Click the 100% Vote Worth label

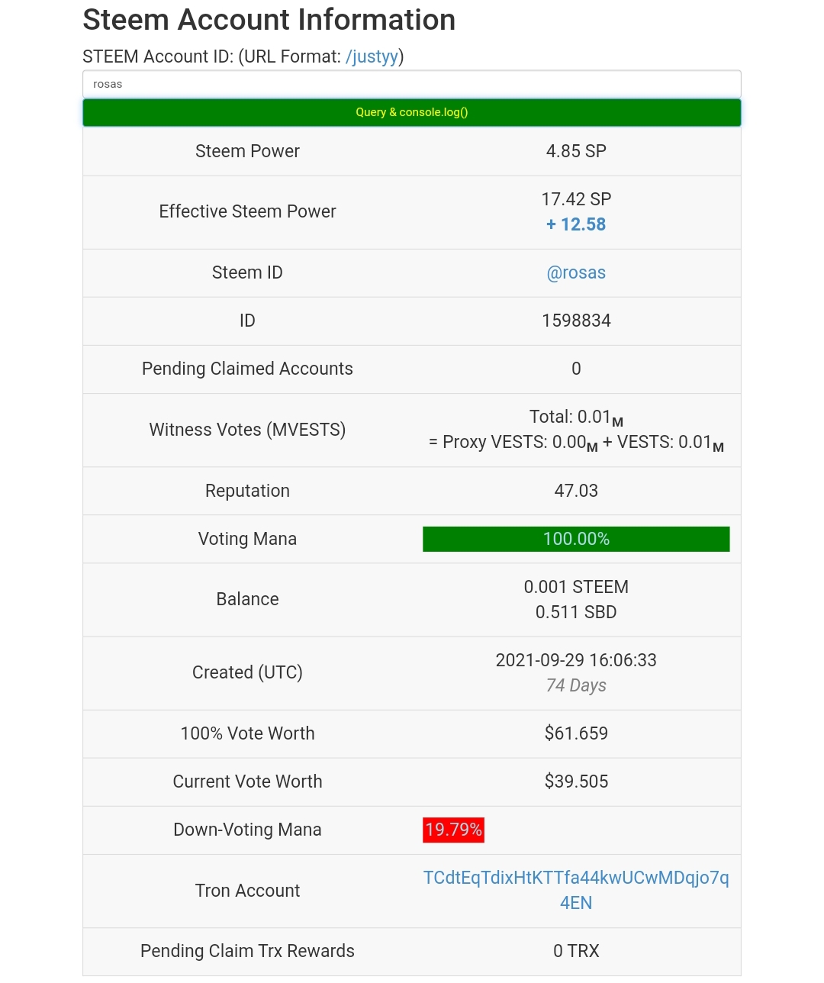pos(247,733)
